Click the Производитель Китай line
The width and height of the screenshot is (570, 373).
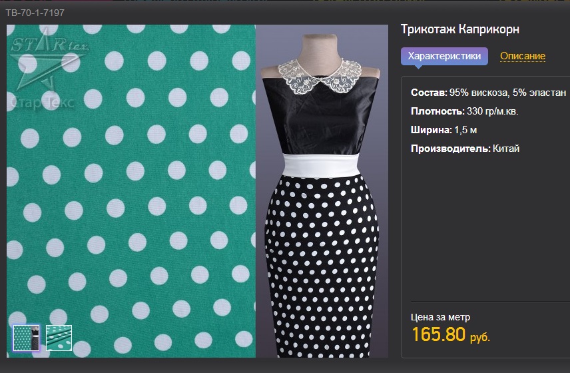pyautogui.click(x=465, y=149)
